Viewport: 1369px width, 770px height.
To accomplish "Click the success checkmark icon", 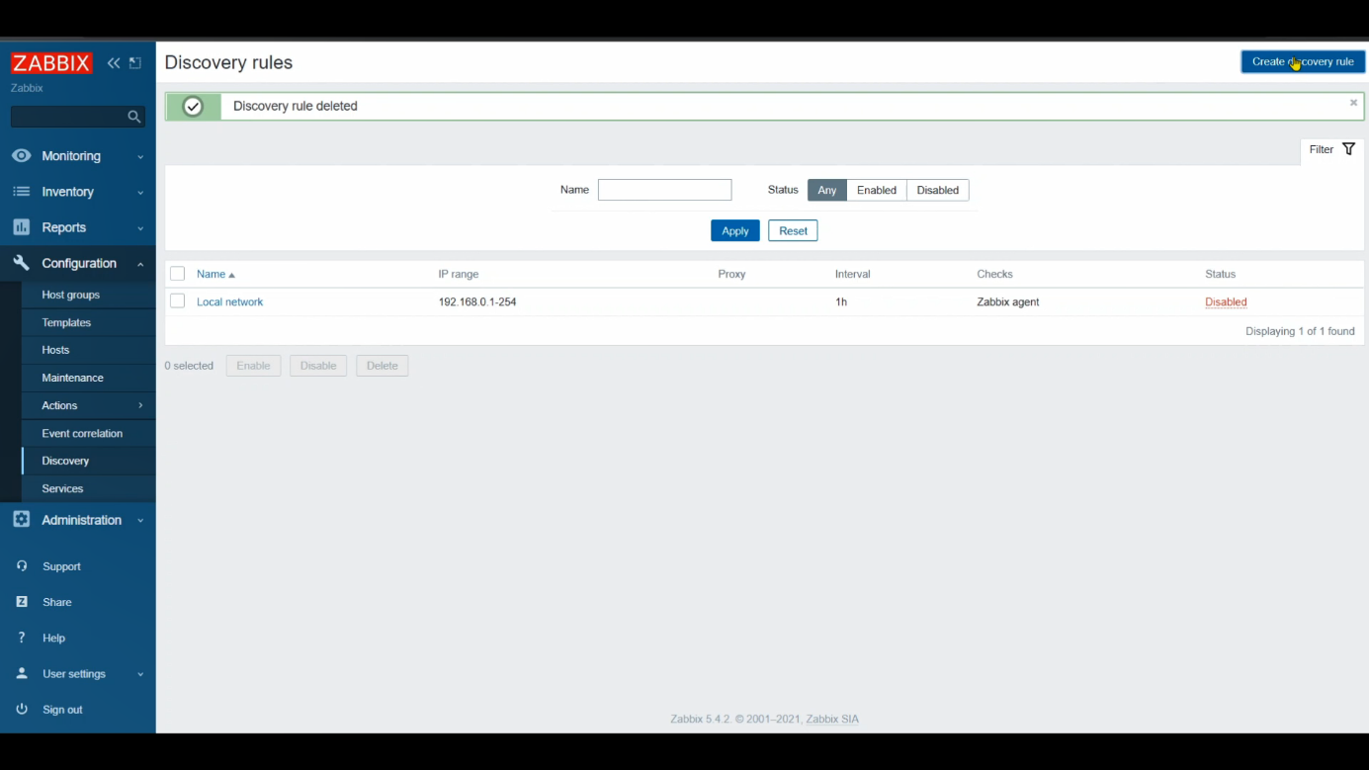I will pos(193,107).
